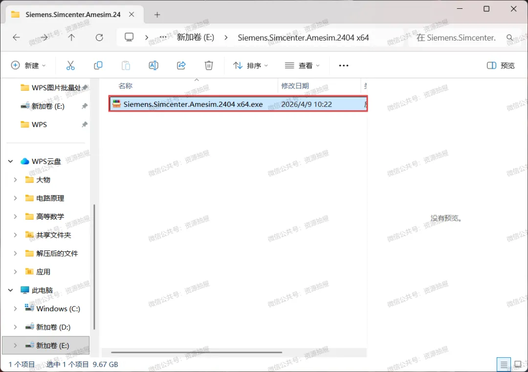Click the Copy icon in toolbar
Image resolution: width=528 pixels, height=372 pixels.
click(98, 65)
